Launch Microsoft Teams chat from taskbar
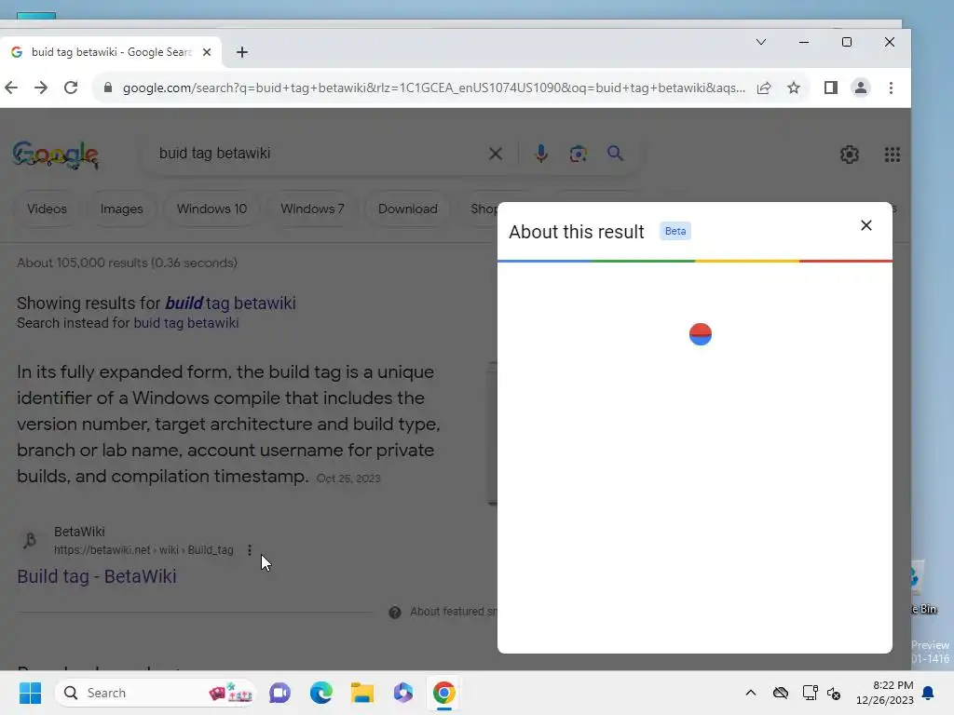The width and height of the screenshot is (954, 715). 279,693
